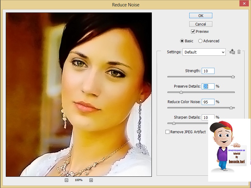This screenshot has height=188, width=251.
Task: Click the Sharpen Details slider handle
Action: click(x=174, y=124)
